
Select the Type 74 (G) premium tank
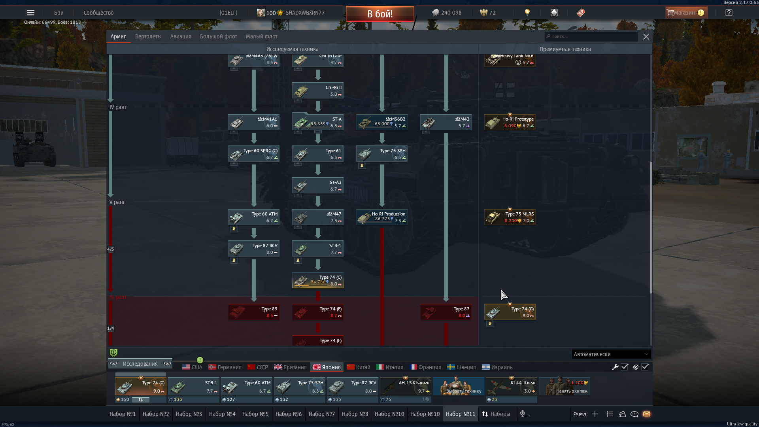click(x=510, y=312)
